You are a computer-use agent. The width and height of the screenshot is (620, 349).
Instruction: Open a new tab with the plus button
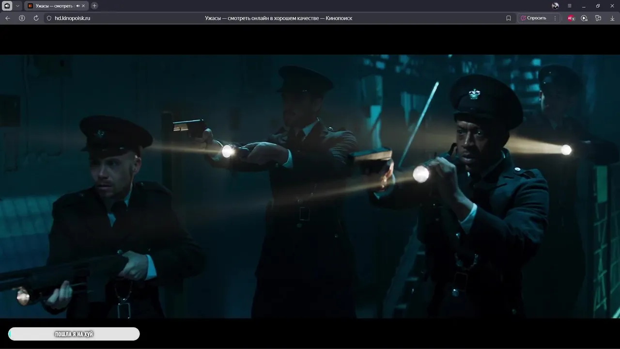pos(94,6)
